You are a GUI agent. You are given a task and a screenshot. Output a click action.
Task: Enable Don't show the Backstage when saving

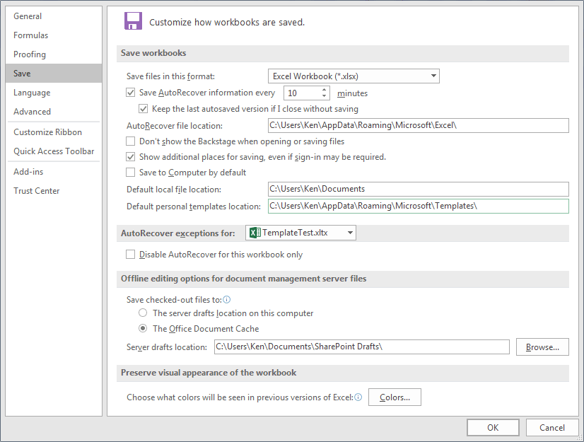tap(130, 141)
